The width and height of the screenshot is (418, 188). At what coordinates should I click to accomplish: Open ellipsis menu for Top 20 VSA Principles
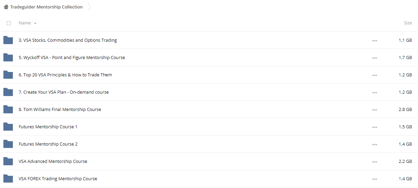(x=374, y=75)
